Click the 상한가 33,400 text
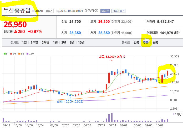 121,22
